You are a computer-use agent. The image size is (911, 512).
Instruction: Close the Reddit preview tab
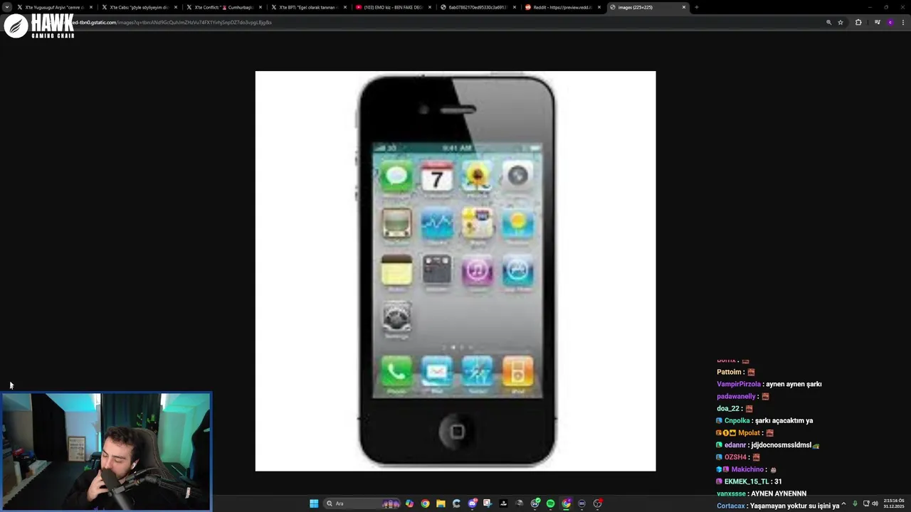click(599, 7)
